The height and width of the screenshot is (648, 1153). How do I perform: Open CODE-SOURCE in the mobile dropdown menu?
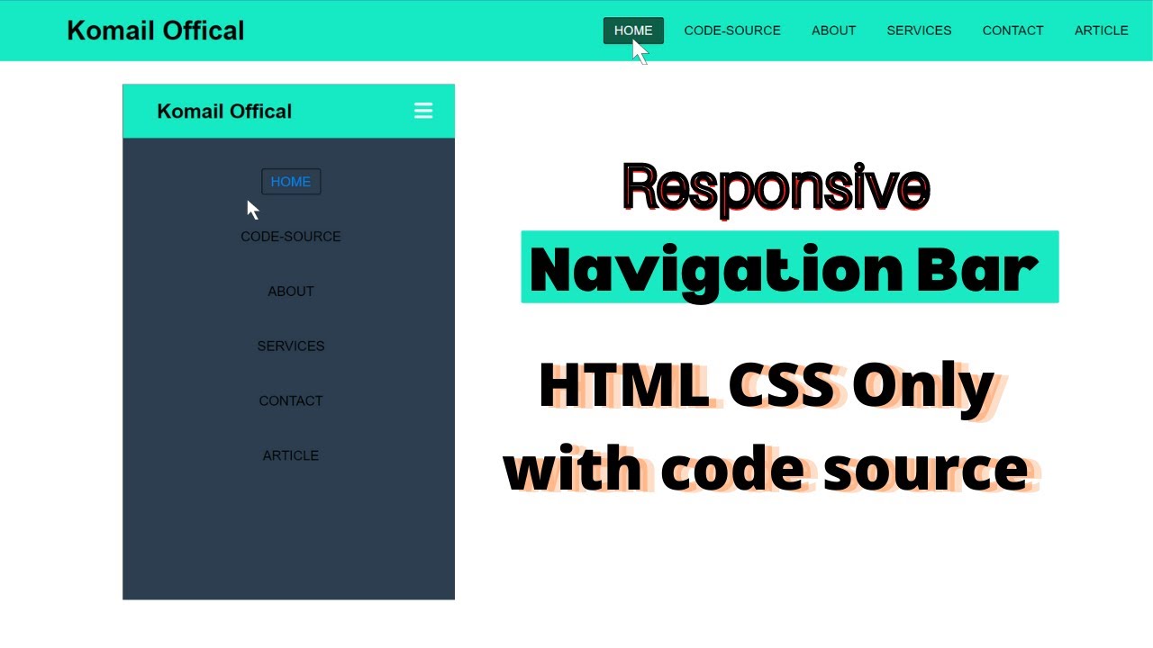pos(291,237)
